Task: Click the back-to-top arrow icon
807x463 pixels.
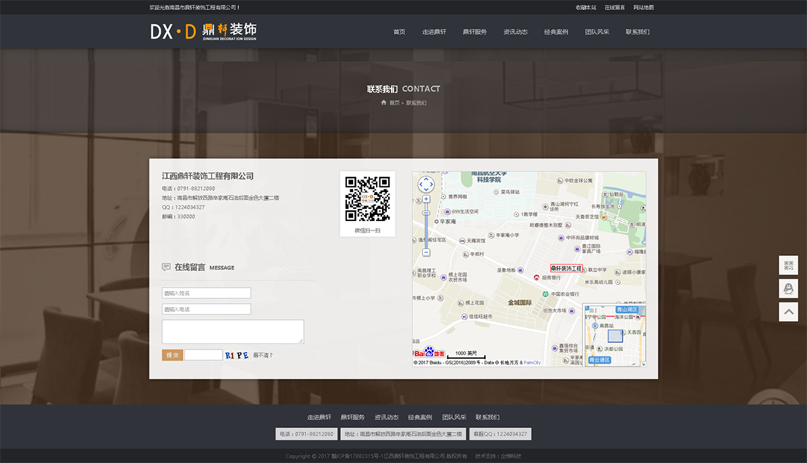Action: [788, 312]
